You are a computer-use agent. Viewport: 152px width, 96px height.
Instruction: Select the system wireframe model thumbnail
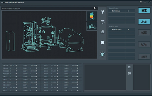[92, 26]
